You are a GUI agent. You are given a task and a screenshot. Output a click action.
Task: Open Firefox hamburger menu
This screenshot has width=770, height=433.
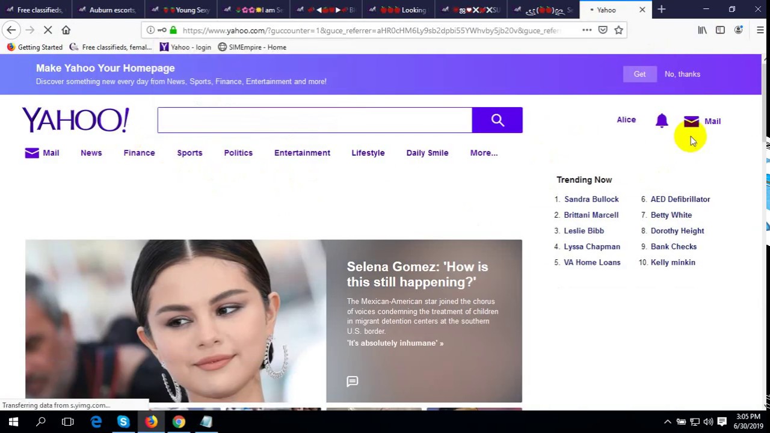click(760, 30)
